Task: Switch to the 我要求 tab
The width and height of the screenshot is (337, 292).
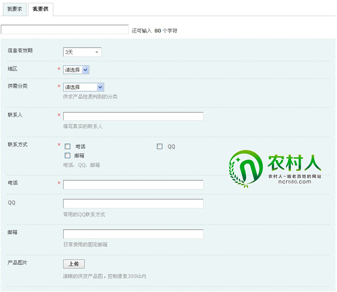Action: [x=14, y=9]
